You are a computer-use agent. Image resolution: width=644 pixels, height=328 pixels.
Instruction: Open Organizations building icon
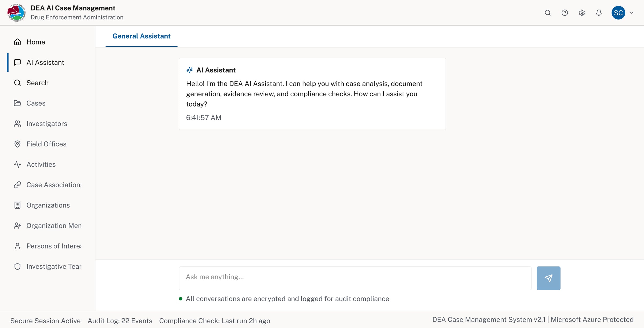point(17,205)
